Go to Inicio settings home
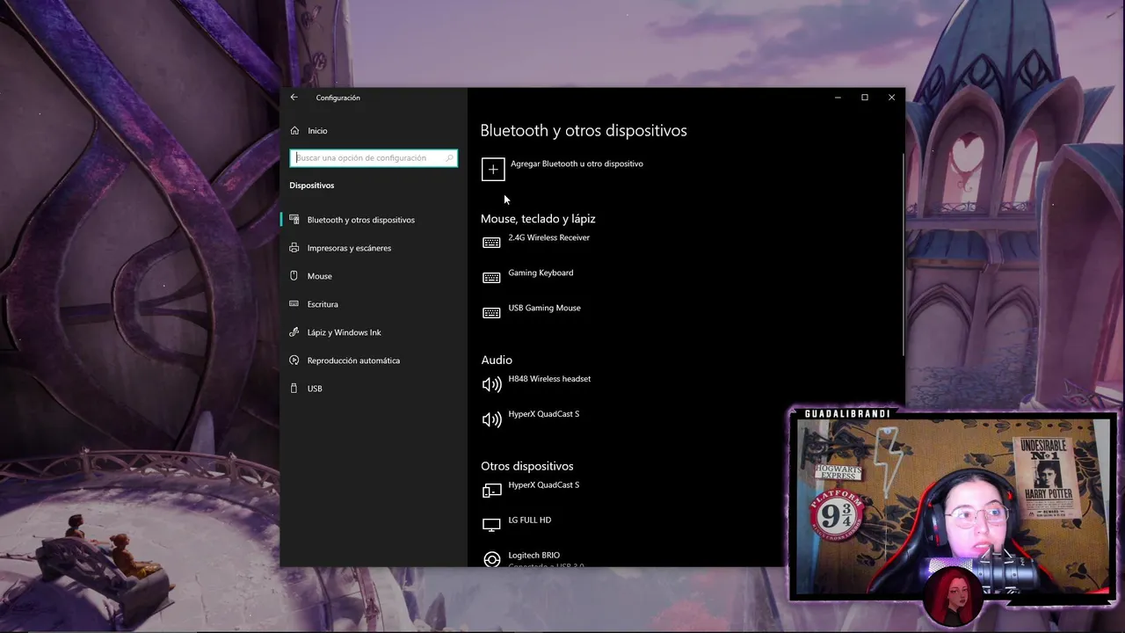The image size is (1125, 633). tap(317, 131)
